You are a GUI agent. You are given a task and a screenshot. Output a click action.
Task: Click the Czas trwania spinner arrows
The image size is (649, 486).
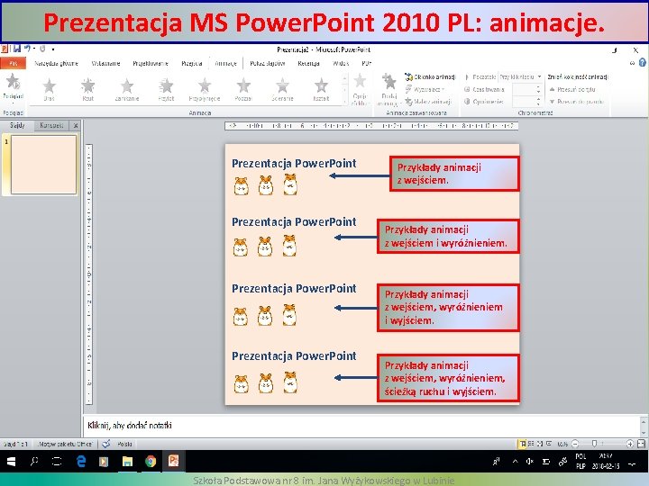(x=538, y=89)
